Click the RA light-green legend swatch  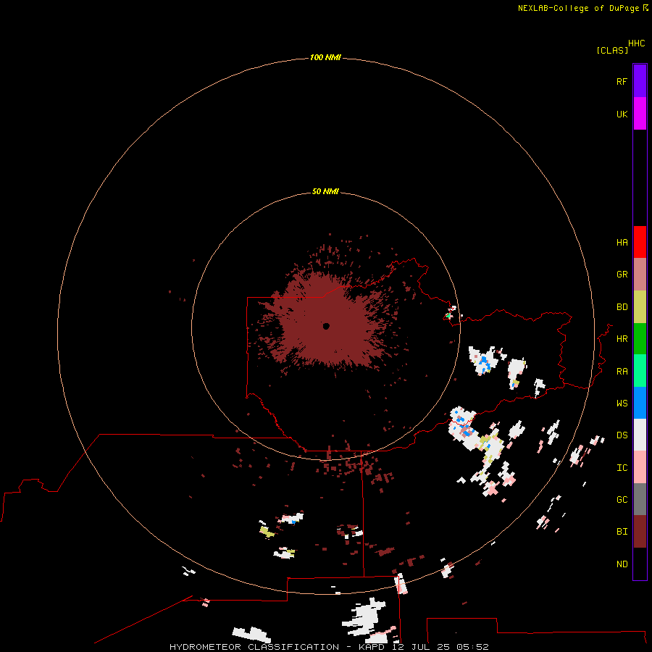(x=640, y=371)
